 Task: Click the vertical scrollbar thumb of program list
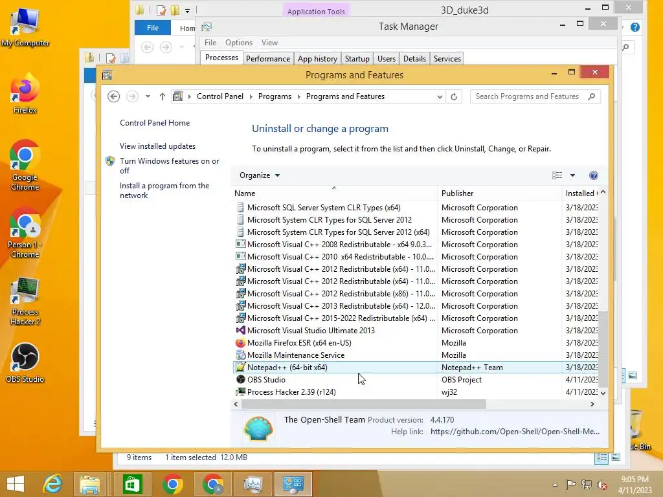tap(603, 349)
